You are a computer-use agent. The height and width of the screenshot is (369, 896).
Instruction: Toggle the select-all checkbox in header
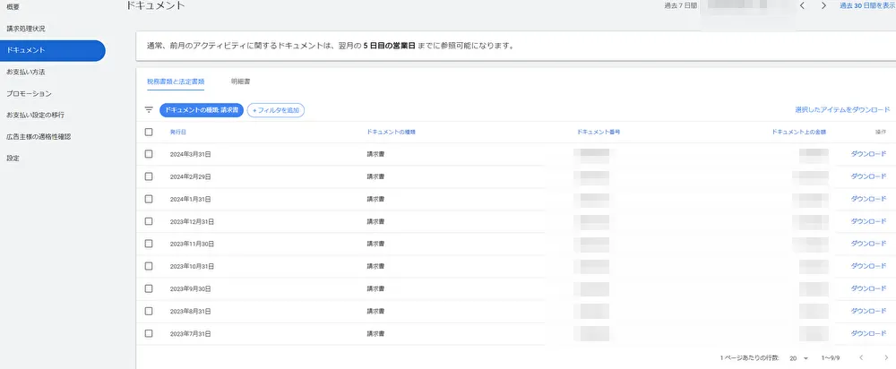tap(149, 132)
